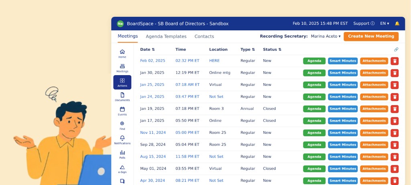The height and width of the screenshot is (185, 411).
Task: Delete the Jan 17, 2025 meeting
Action: click(x=395, y=121)
